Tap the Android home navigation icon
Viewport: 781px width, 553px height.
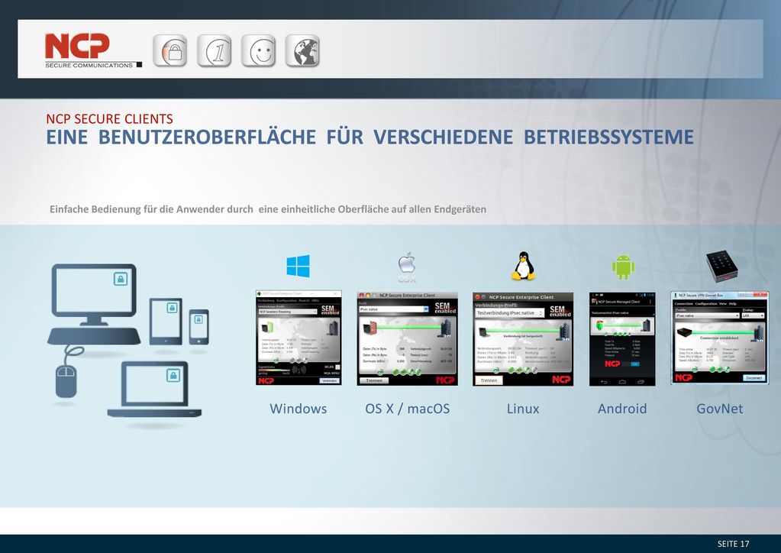click(x=622, y=382)
